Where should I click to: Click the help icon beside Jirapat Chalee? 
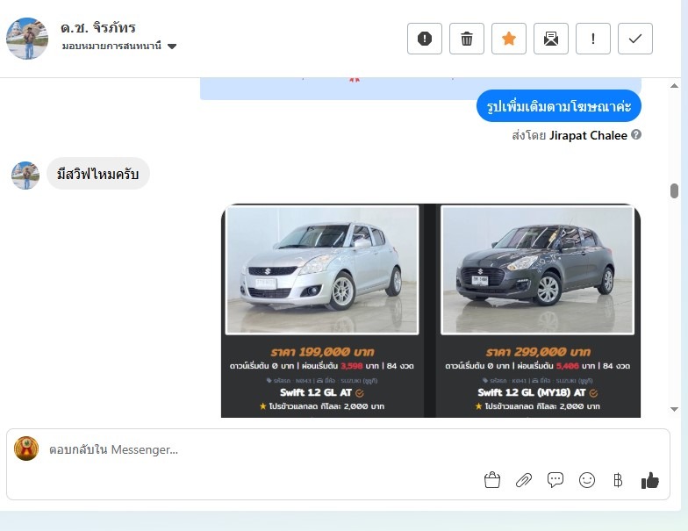[x=636, y=135]
